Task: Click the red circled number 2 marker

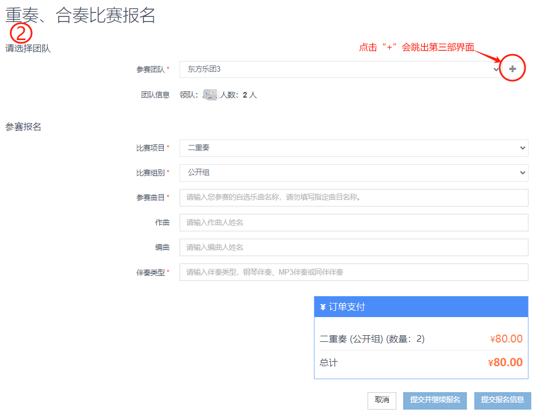Action: click(21, 33)
